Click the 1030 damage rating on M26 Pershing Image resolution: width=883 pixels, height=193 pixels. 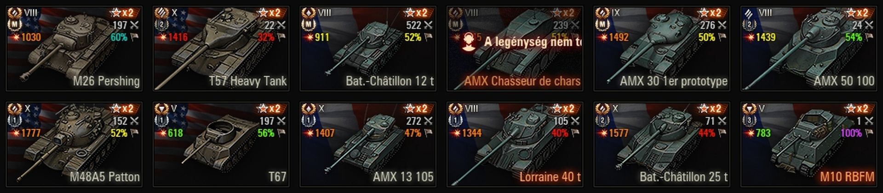click(x=31, y=37)
